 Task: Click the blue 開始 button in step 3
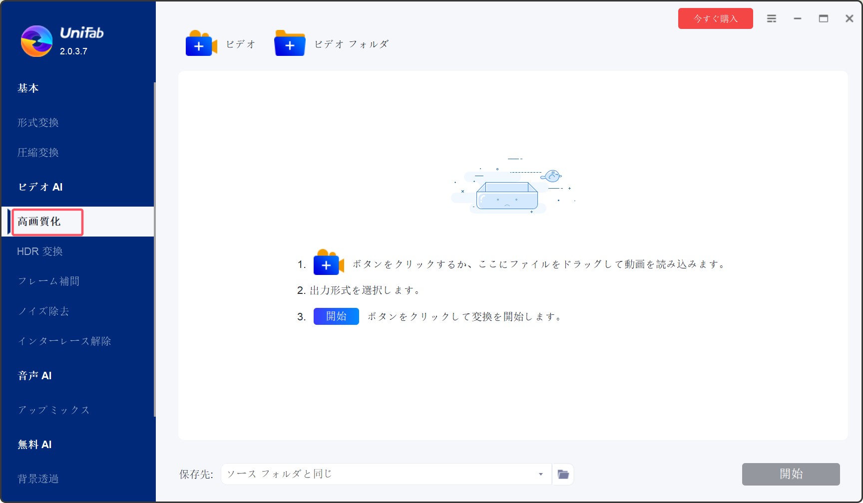[336, 316]
